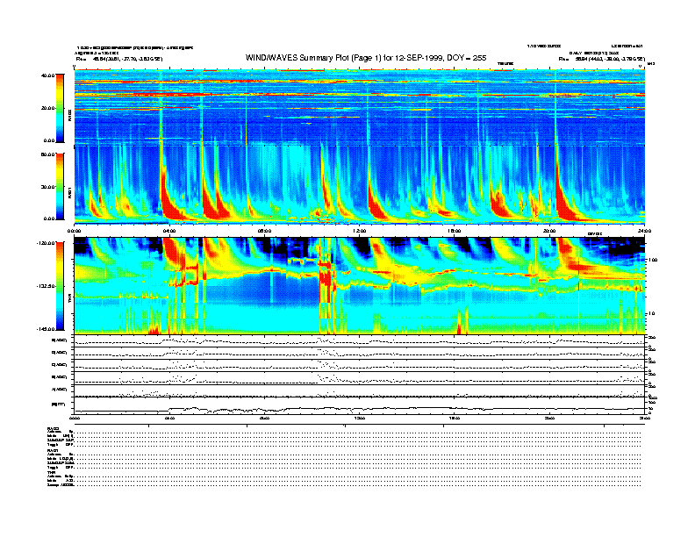Select the 20.00 label on RAD2 color bar
695x537 pixels.
[47, 108]
